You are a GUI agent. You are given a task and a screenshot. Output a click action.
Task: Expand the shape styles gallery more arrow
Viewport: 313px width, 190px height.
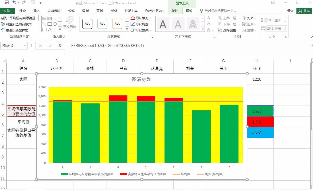coord(127,30)
